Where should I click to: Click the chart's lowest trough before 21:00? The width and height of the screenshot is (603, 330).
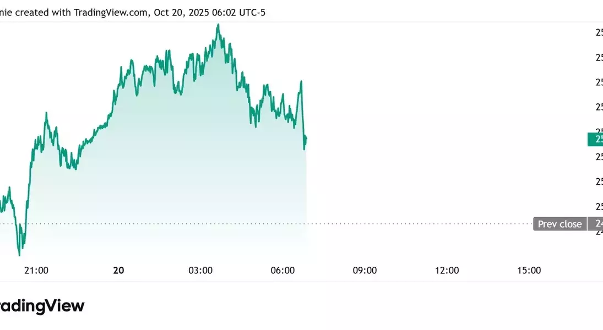point(20,254)
